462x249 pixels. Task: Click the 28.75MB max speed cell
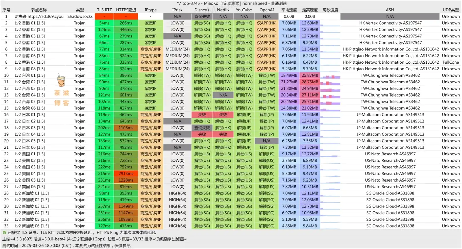[310, 82]
